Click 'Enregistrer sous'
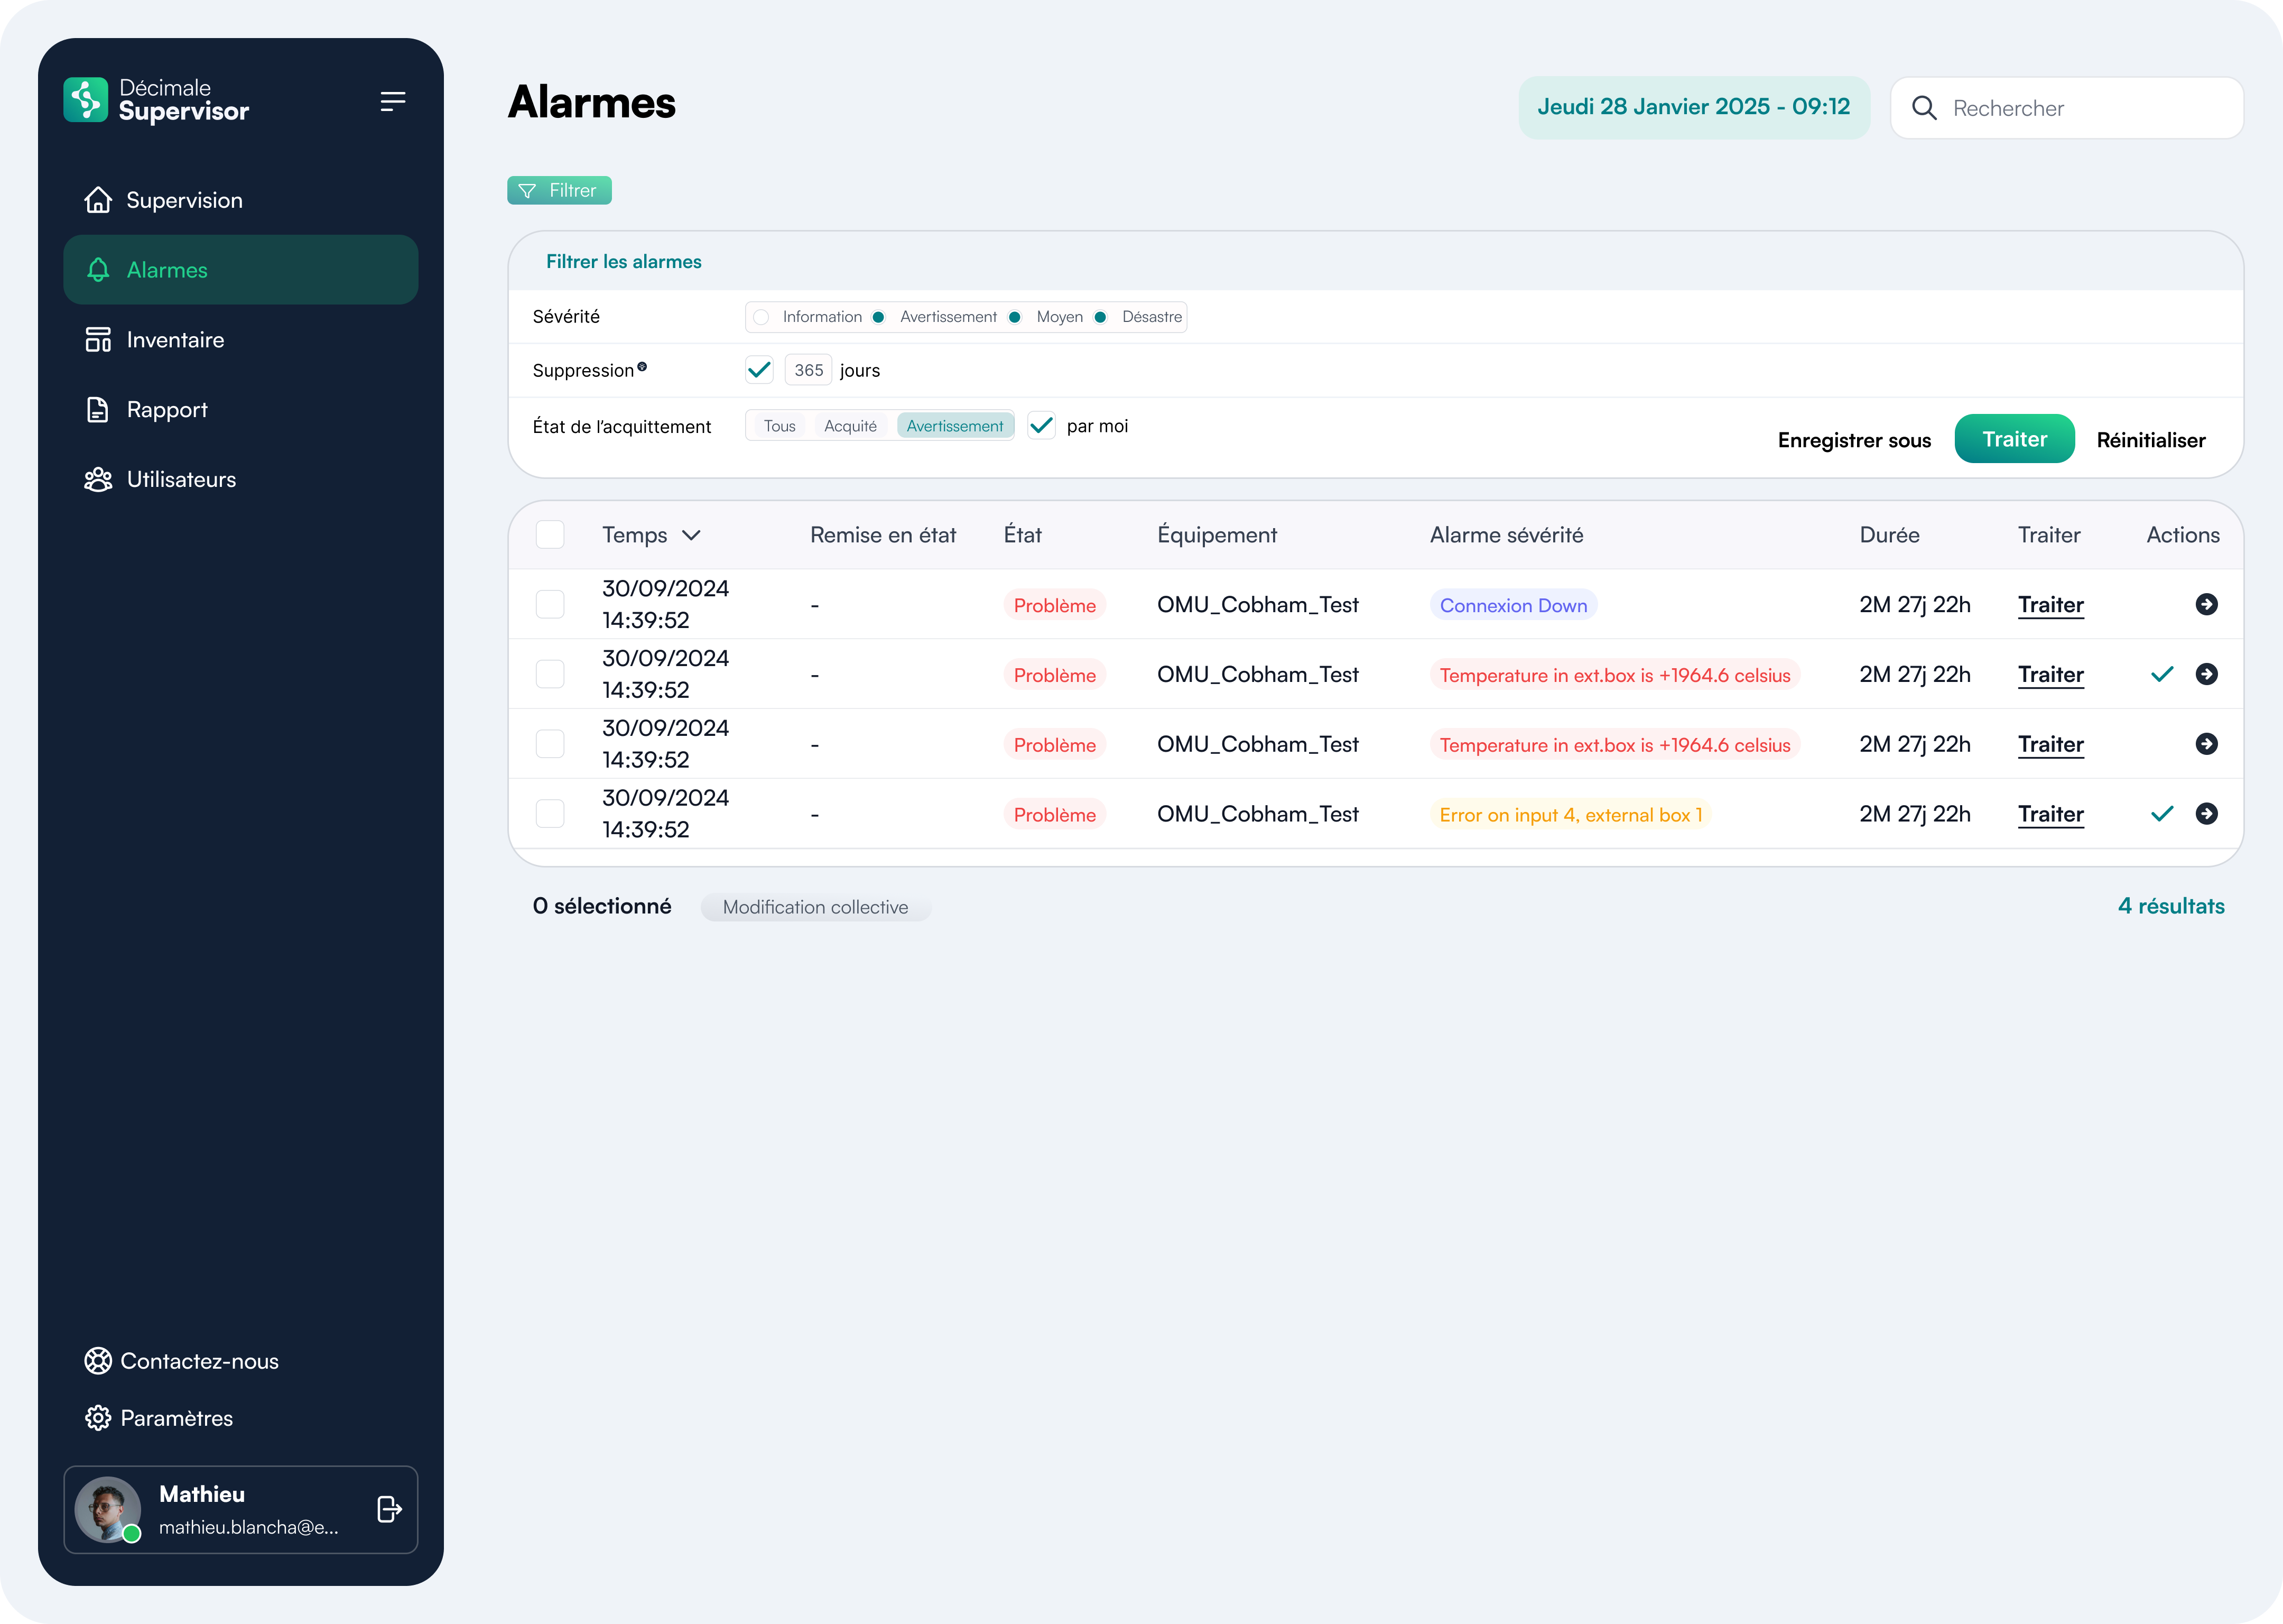This screenshot has width=2283, height=1624. 1854,440
